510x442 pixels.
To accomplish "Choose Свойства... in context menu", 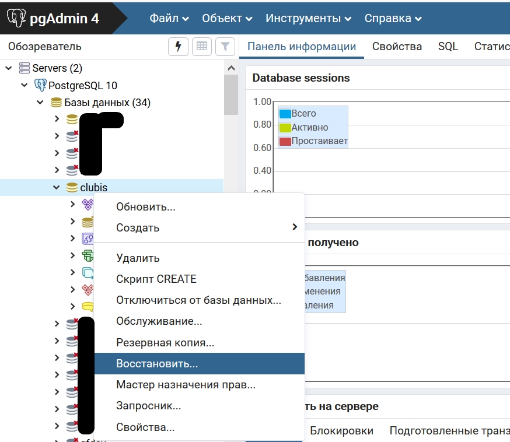I will (200, 427).
